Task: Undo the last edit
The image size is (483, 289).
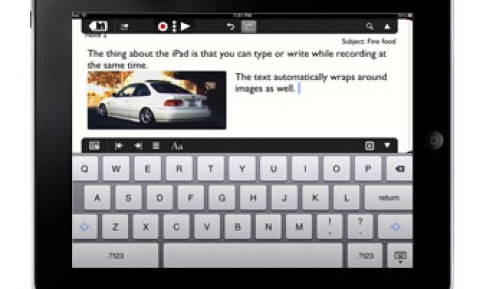Action: (231, 26)
